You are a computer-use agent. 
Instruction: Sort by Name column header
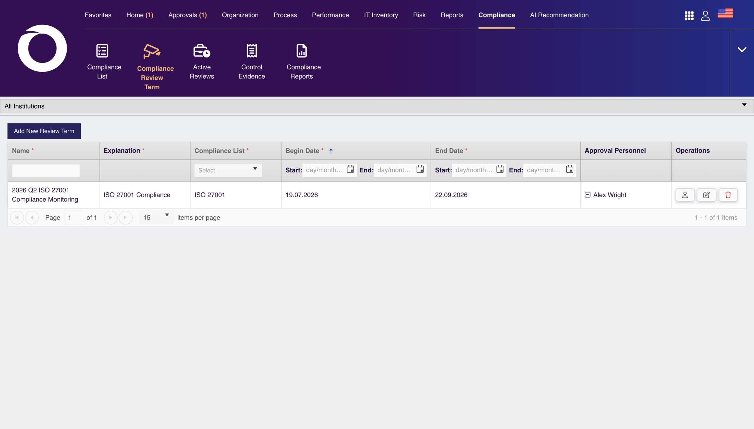21,151
